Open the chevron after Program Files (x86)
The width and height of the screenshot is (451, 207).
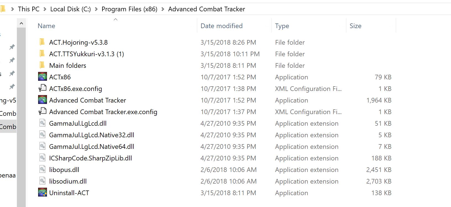[163, 9]
